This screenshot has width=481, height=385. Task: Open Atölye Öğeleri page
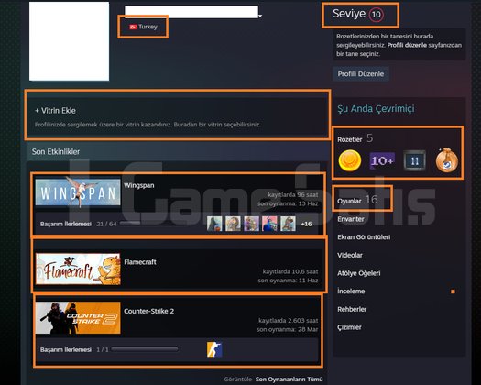pyautogui.click(x=359, y=273)
